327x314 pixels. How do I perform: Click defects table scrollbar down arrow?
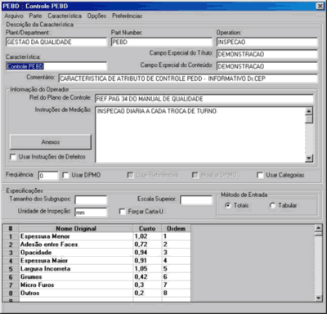click(319, 298)
